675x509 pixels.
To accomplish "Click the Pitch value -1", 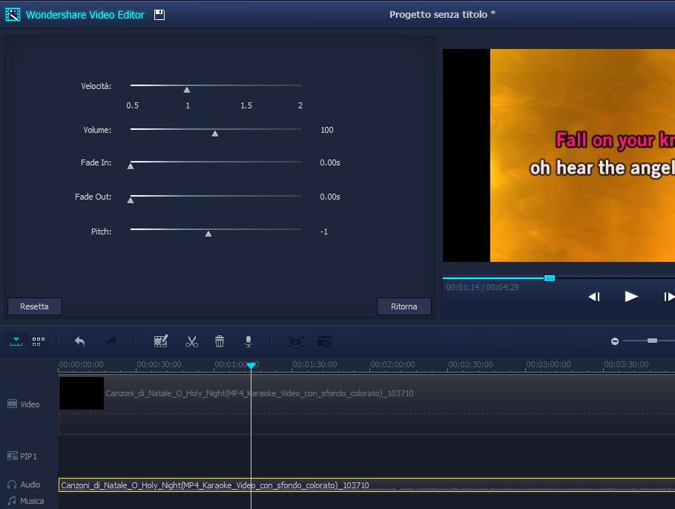I will [x=324, y=231].
